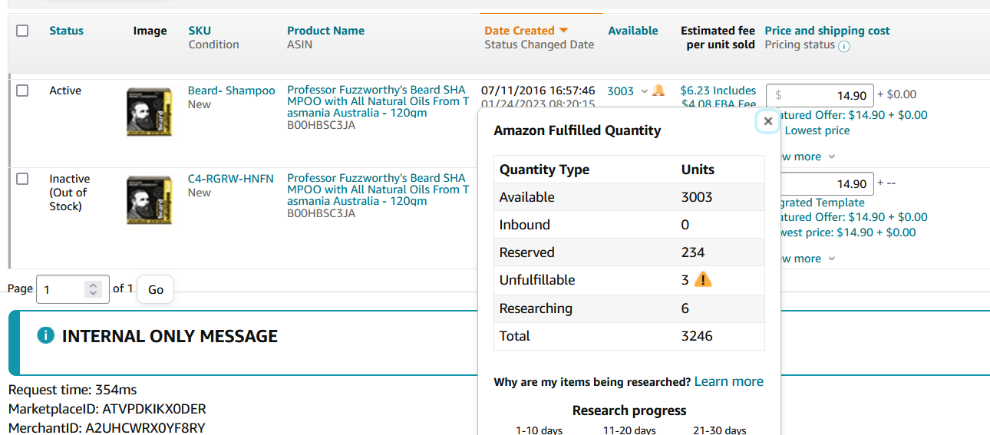Click the Request time: 354ms text
Image resolution: width=990 pixels, height=435 pixels.
73,390
